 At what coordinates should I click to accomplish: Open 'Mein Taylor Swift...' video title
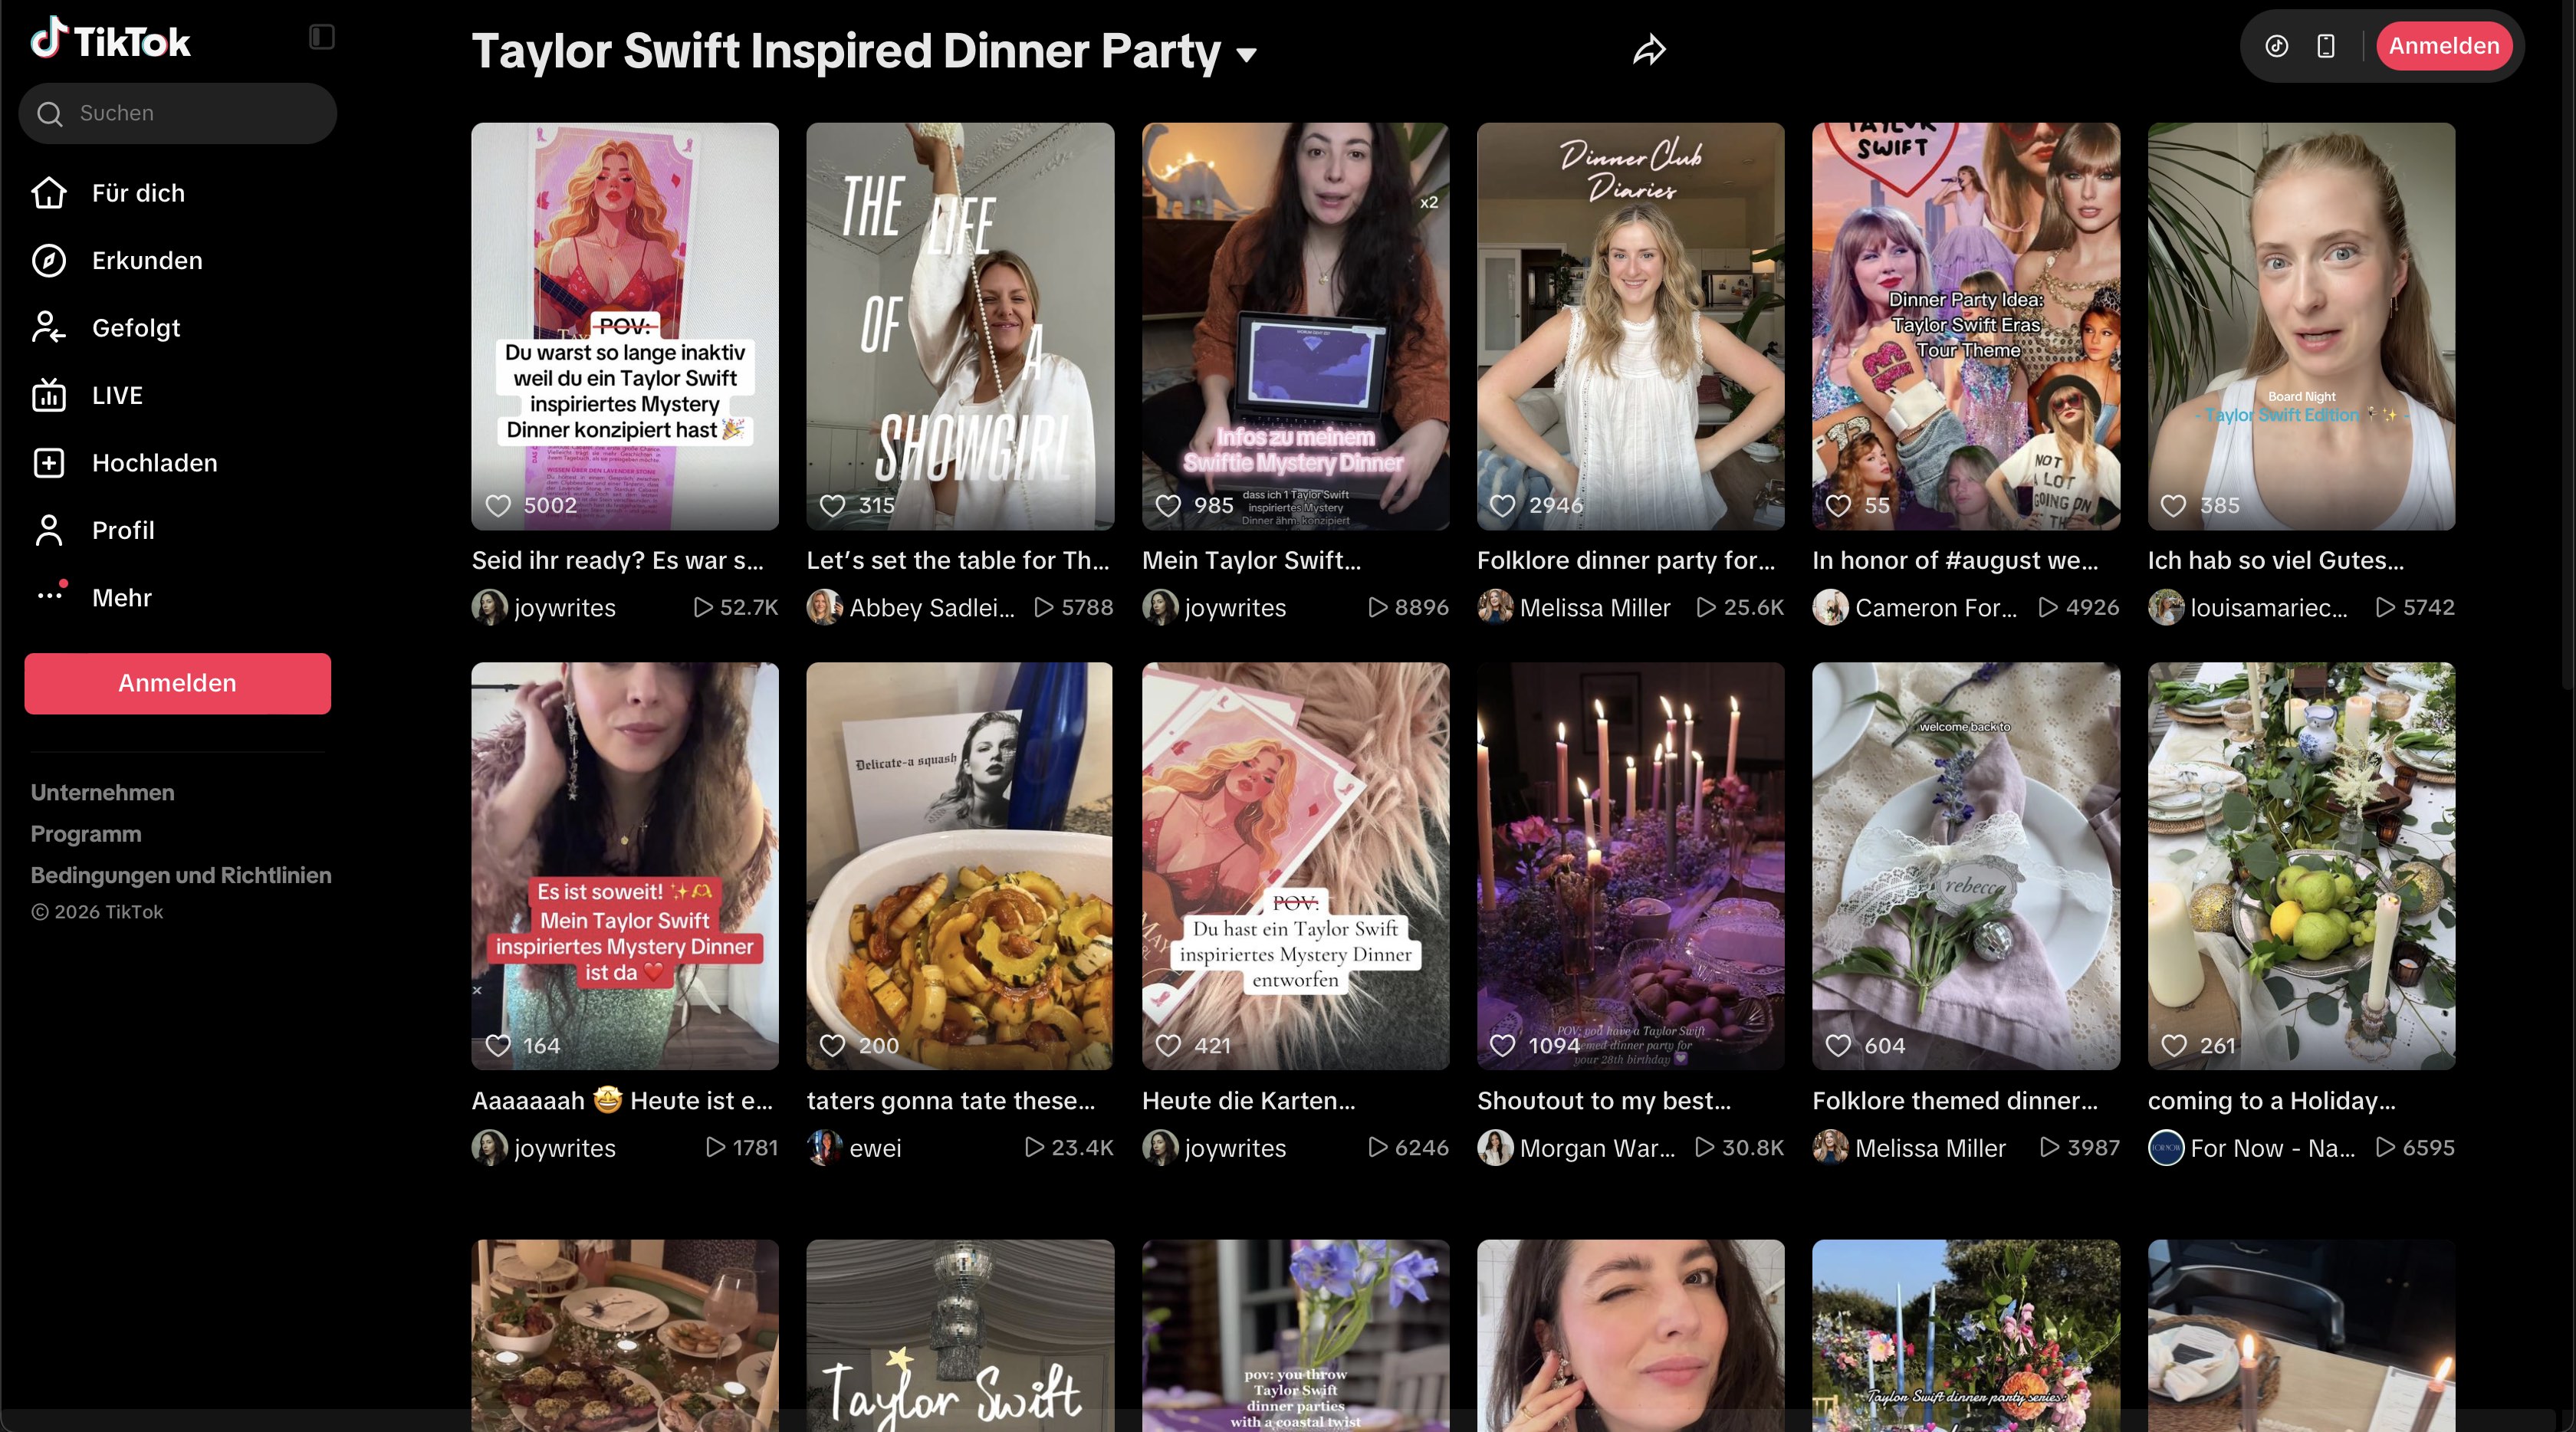point(1251,560)
